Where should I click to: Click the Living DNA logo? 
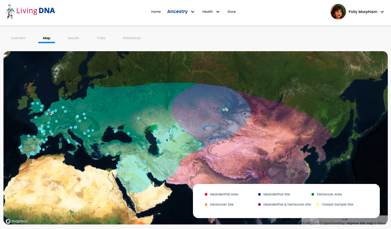[30, 11]
